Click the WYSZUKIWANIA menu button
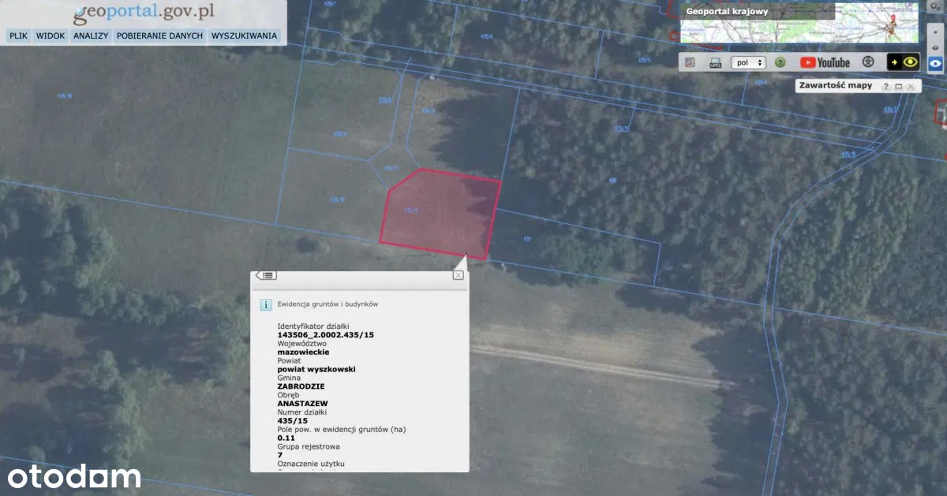Viewport: 947px width, 496px height. [244, 35]
